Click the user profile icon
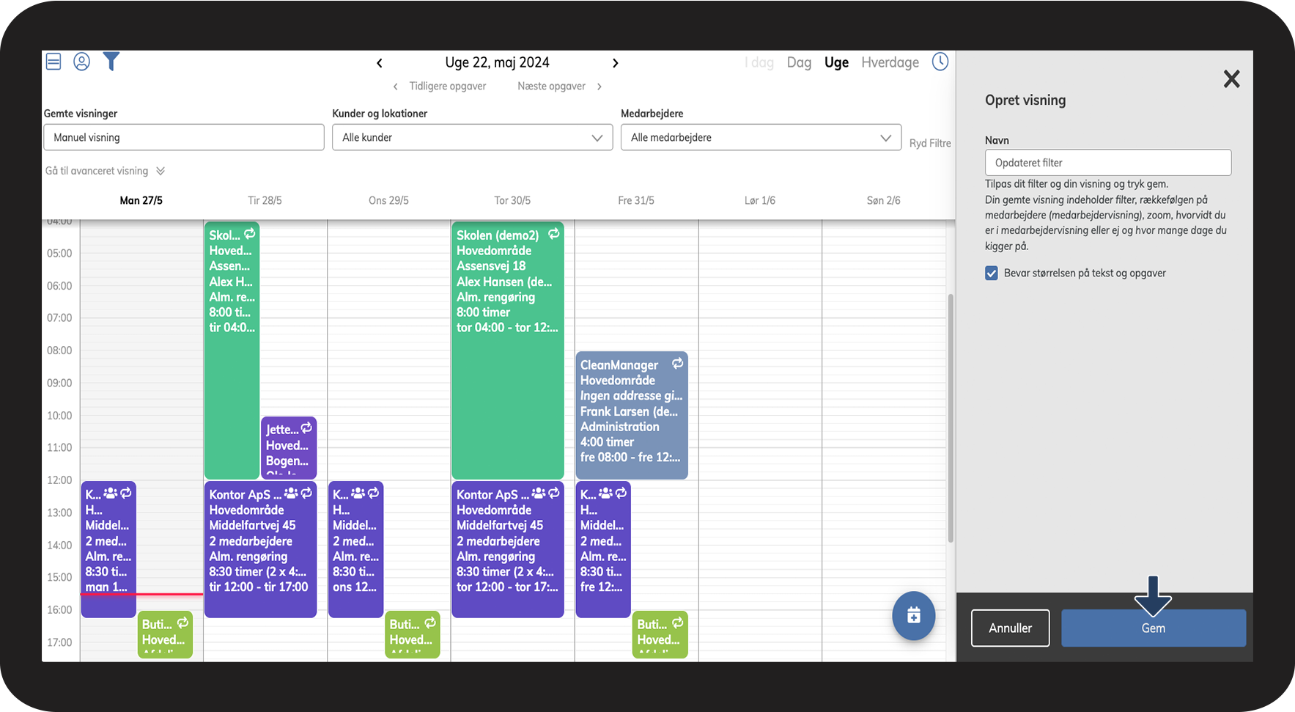 pyautogui.click(x=82, y=62)
